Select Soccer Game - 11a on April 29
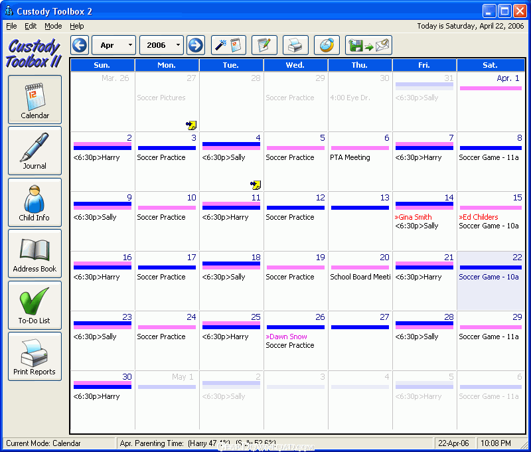Viewport: 531px width, 452px height. click(489, 337)
